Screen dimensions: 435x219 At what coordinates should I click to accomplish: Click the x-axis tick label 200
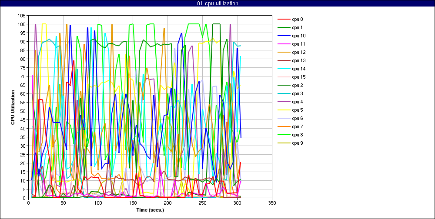coord(167,203)
